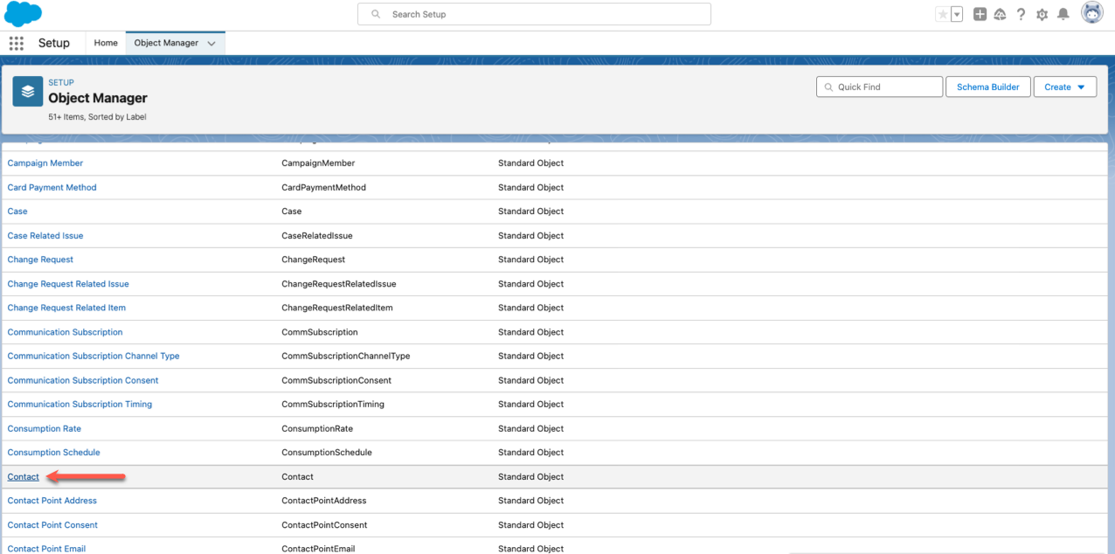1115x554 pixels.
Task: Open the Help question mark icon
Action: tap(1021, 15)
